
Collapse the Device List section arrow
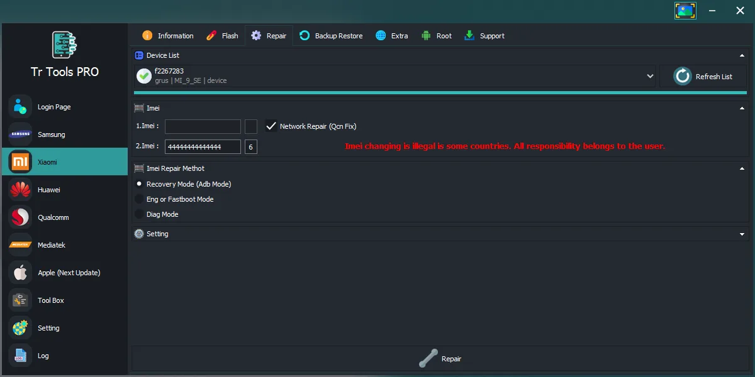[x=742, y=55]
